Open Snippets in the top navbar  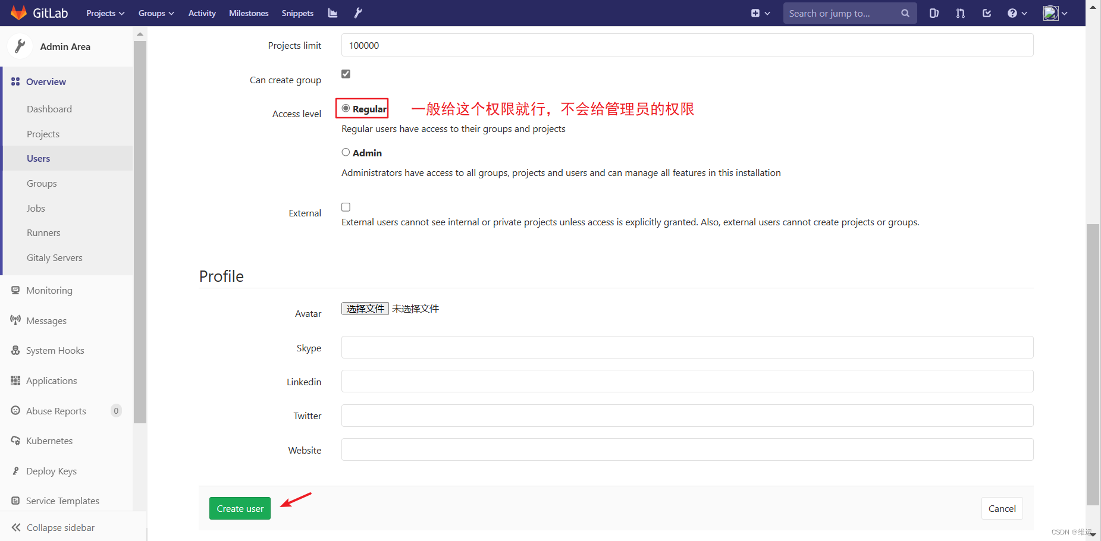pyautogui.click(x=297, y=13)
